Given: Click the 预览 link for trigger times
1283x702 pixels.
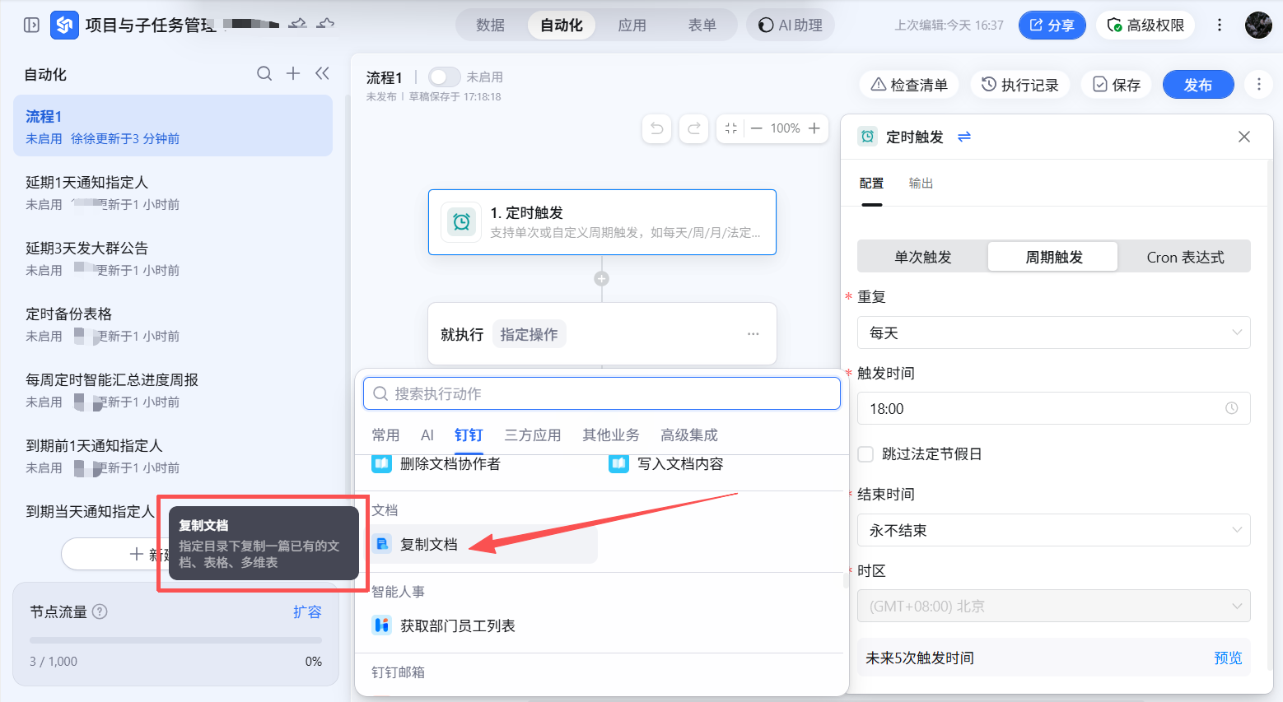Looking at the screenshot, I should pyautogui.click(x=1227, y=658).
